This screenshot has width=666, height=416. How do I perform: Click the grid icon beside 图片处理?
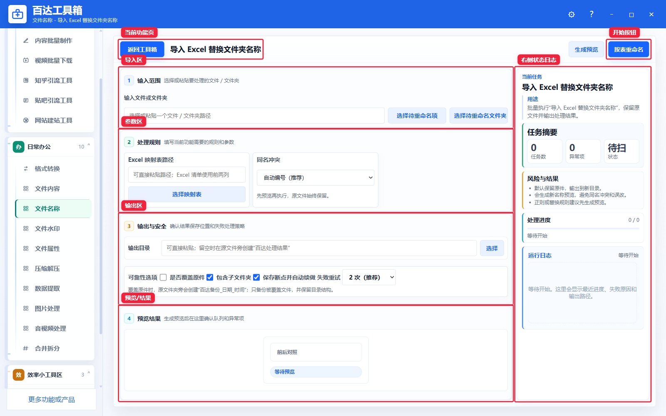point(26,309)
